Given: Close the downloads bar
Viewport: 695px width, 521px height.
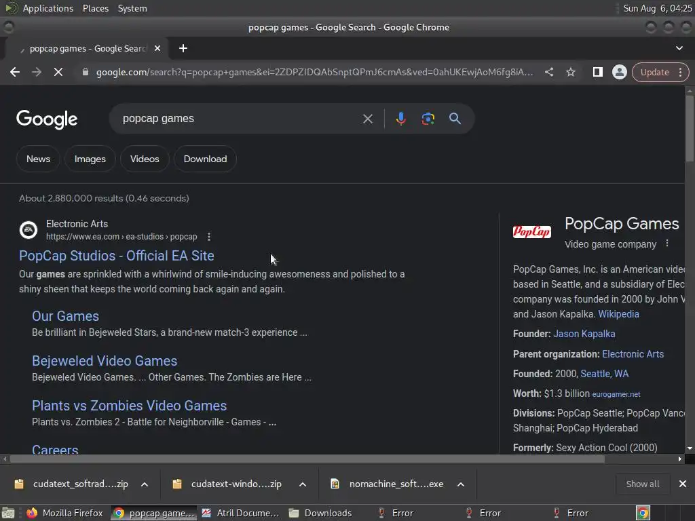Looking at the screenshot, I should coord(683,484).
